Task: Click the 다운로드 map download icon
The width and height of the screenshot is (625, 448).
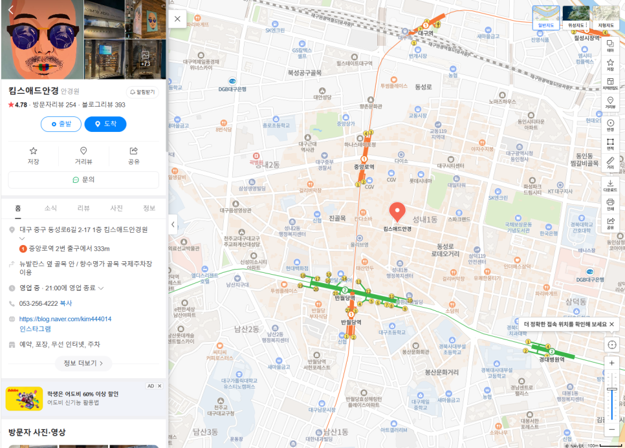Action: pos(610,186)
